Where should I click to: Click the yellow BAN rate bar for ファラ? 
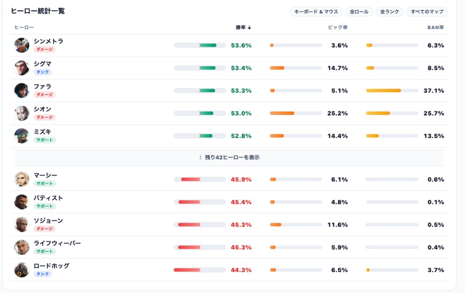(383, 90)
